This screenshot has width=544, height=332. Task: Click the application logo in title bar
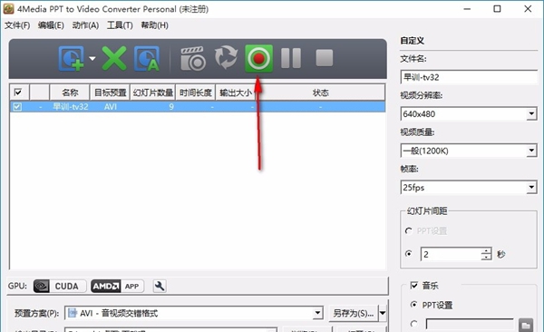pyautogui.click(x=8, y=9)
